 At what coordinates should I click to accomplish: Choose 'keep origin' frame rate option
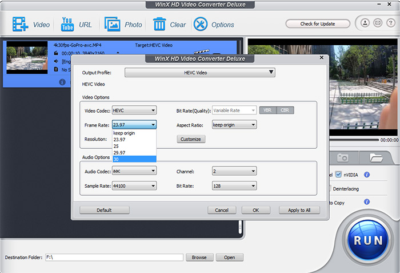tap(134, 133)
